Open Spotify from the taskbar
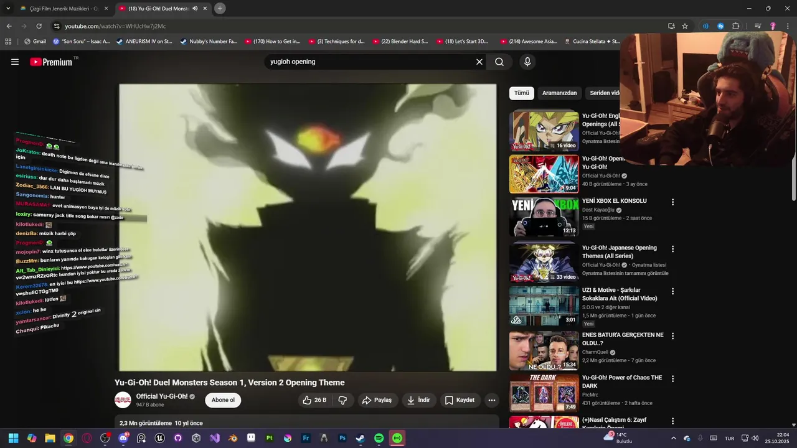 379,438
